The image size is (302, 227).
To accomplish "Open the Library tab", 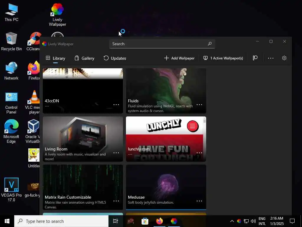I will click(55, 58).
